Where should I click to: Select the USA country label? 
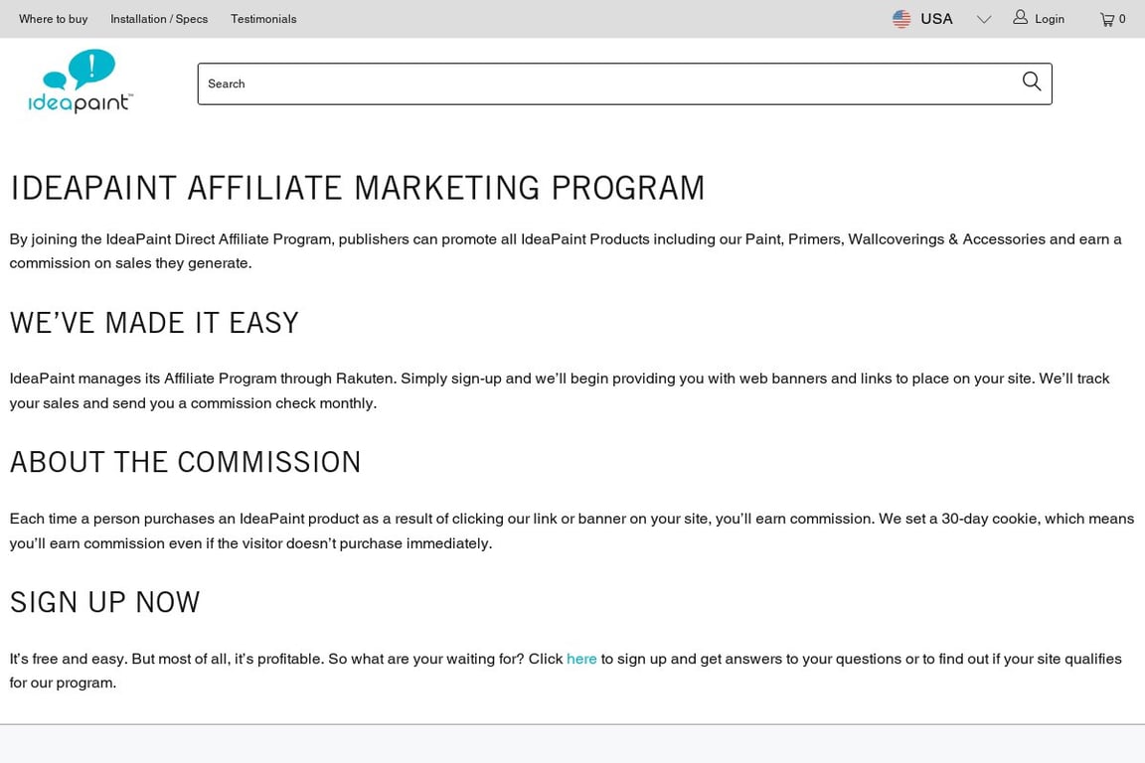click(x=936, y=19)
